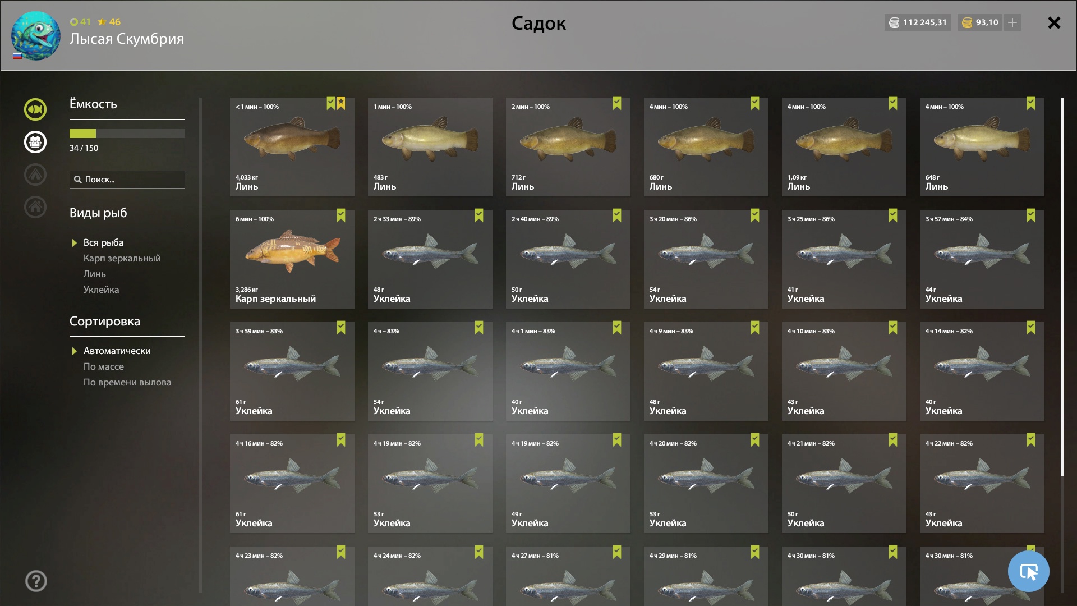This screenshot has height=606, width=1077.
Task: Open the home base sidebar icon
Action: click(x=35, y=207)
